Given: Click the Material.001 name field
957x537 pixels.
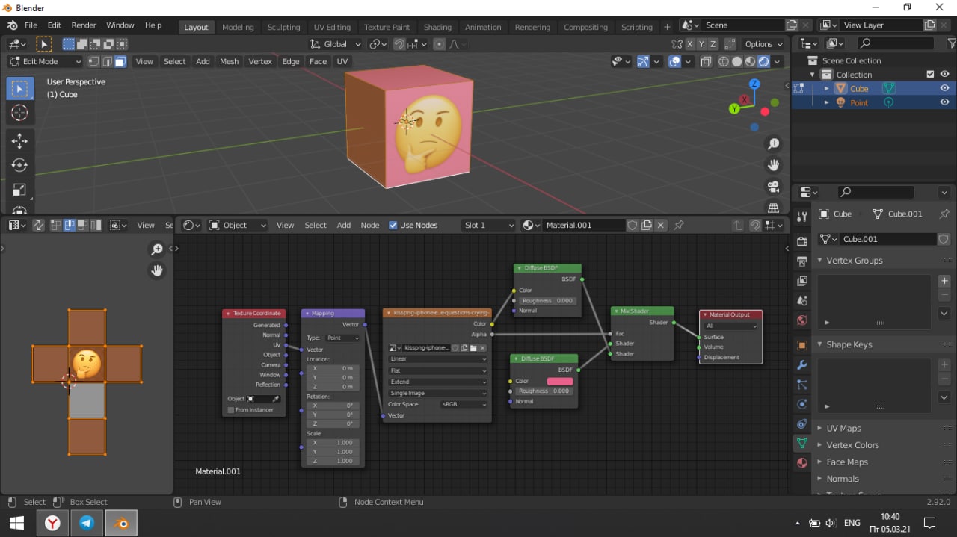Looking at the screenshot, I should pyautogui.click(x=583, y=225).
